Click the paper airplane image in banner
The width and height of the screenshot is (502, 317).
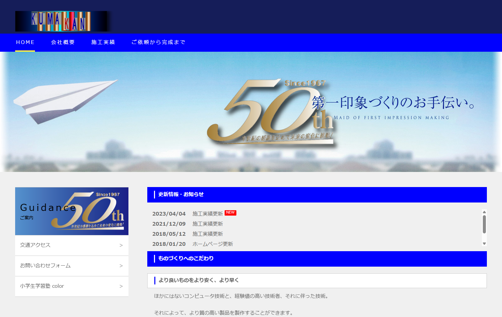(x=64, y=99)
